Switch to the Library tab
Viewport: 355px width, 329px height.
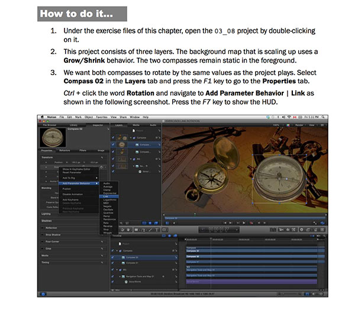coord(73,125)
